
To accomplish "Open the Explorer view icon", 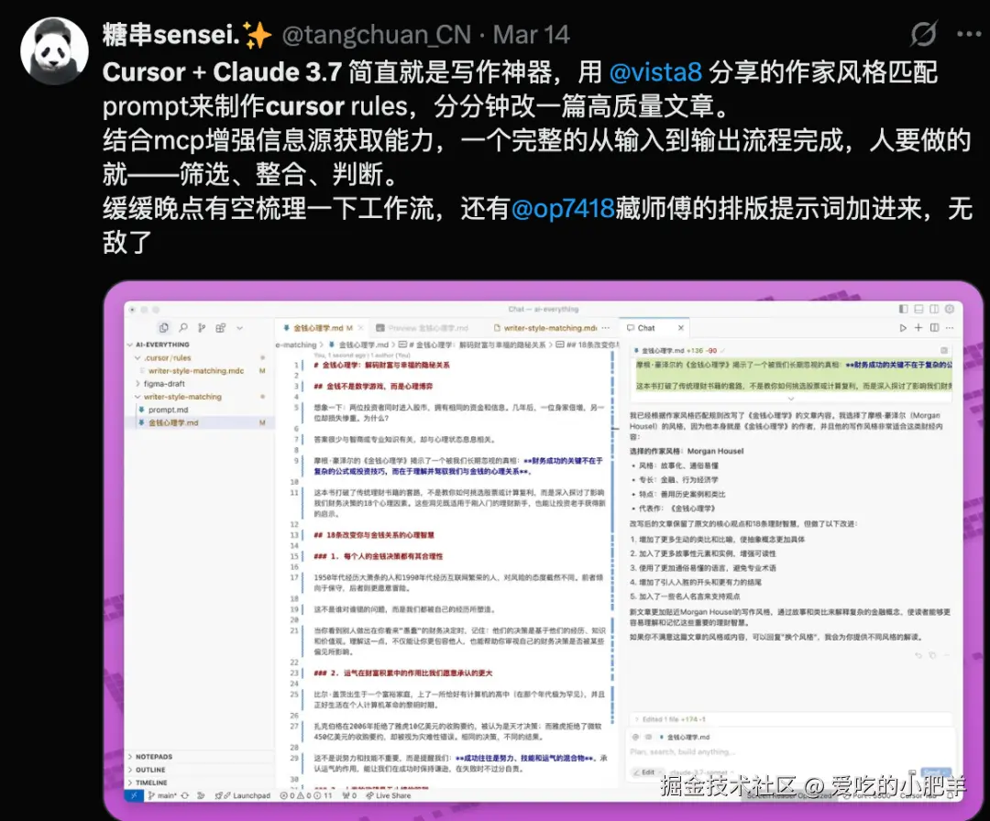I will (163, 327).
